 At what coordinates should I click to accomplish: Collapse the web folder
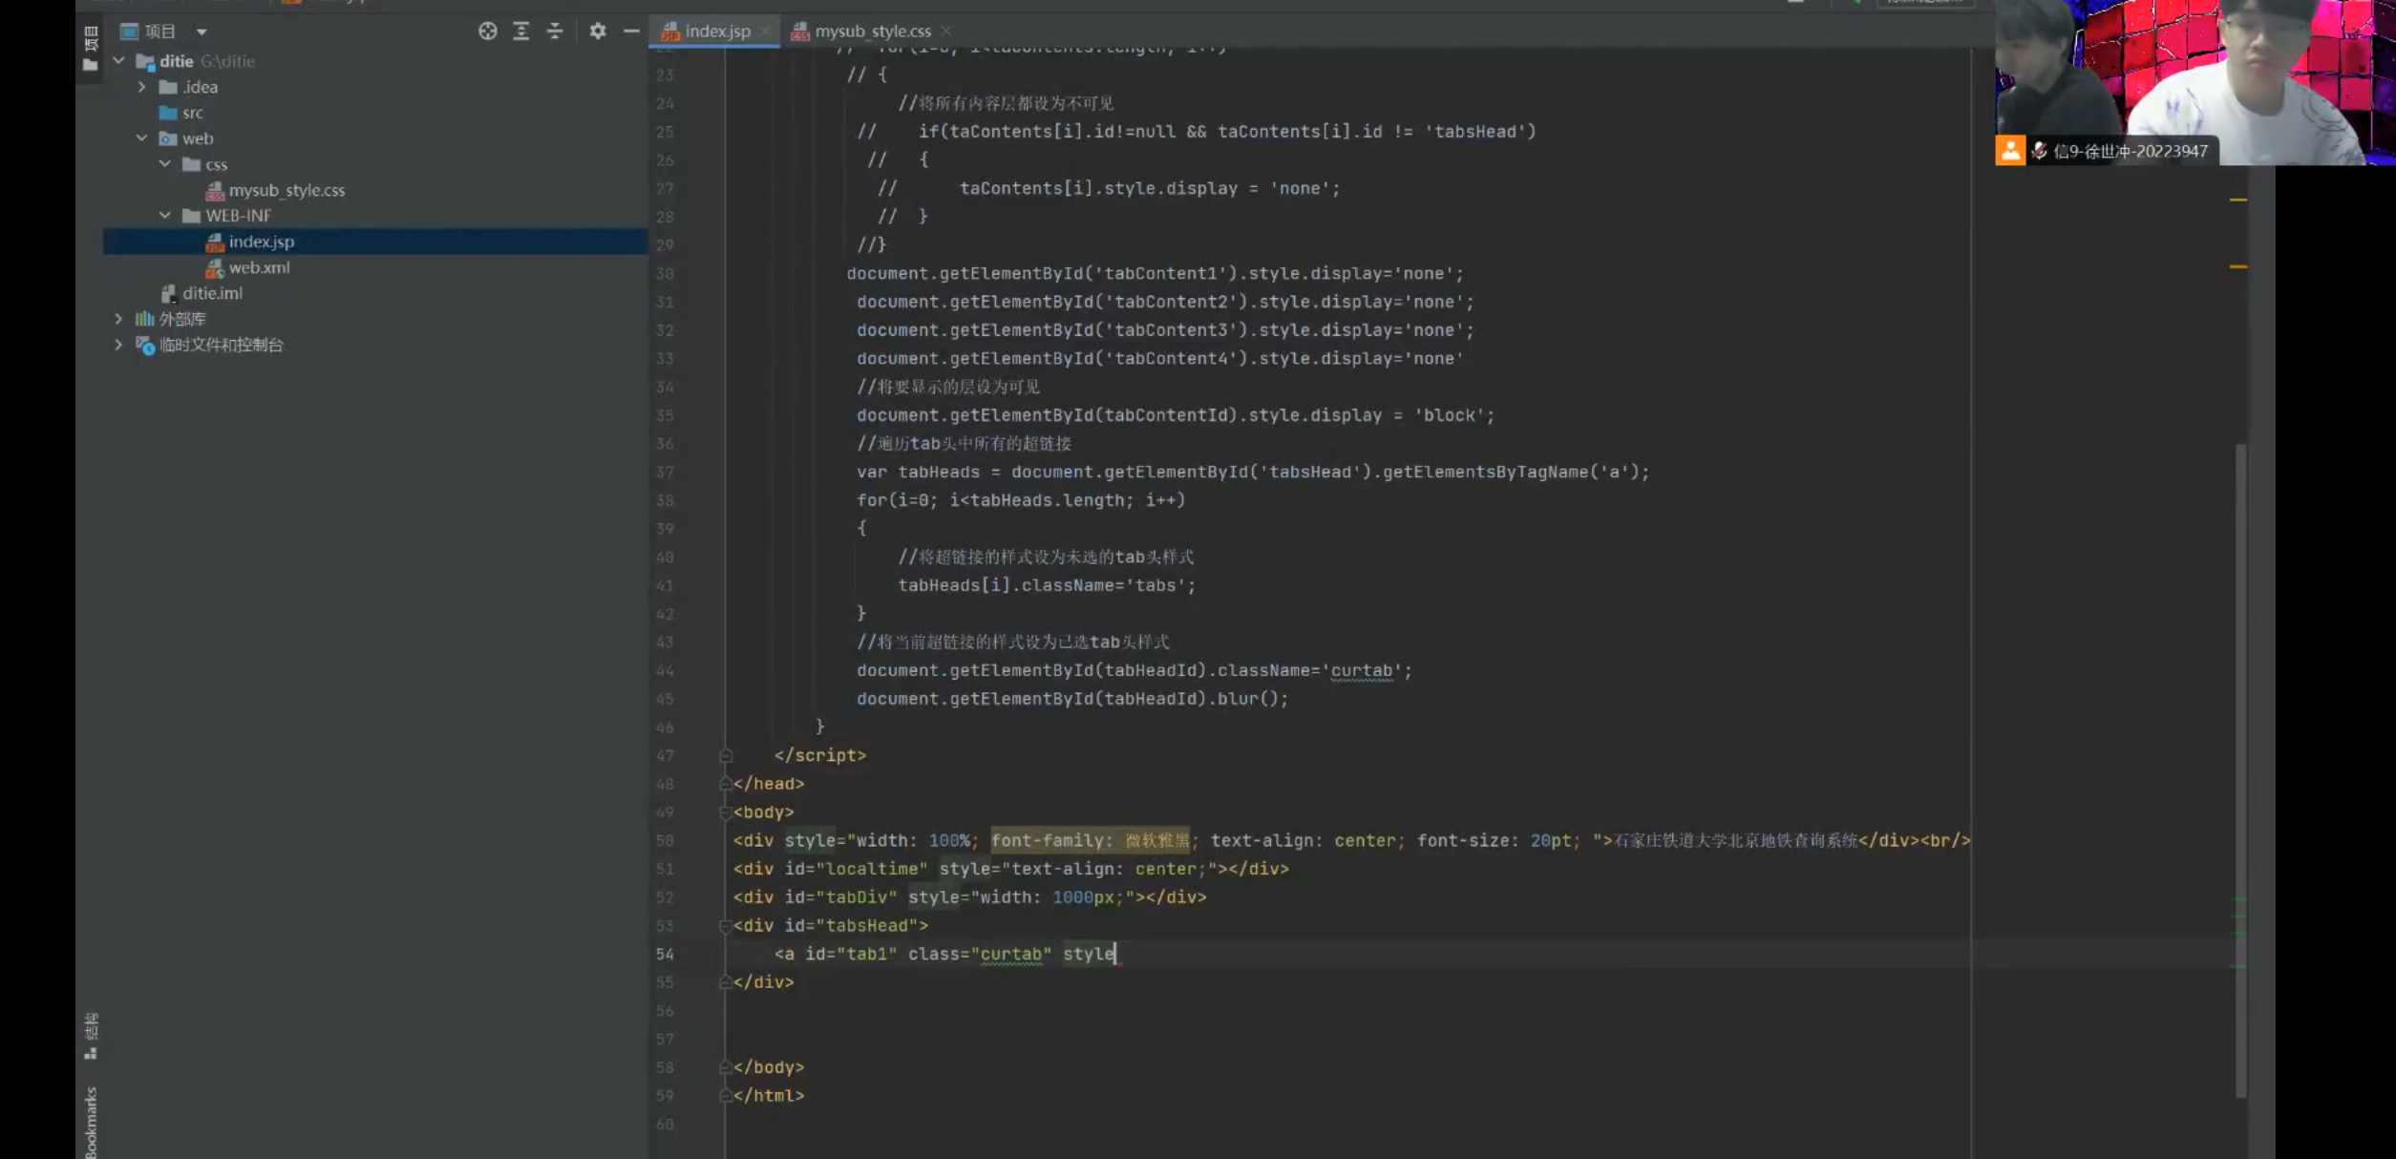pyautogui.click(x=141, y=138)
